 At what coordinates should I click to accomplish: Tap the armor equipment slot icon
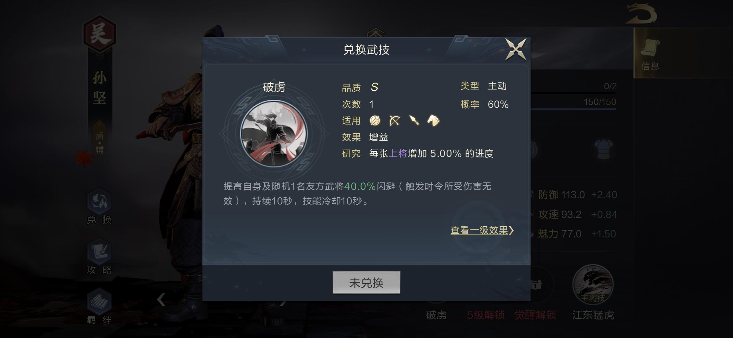click(603, 150)
